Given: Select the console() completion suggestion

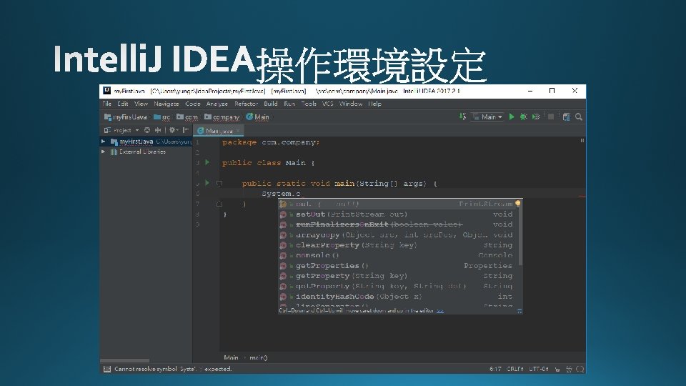Looking at the screenshot, I should pos(398,255).
